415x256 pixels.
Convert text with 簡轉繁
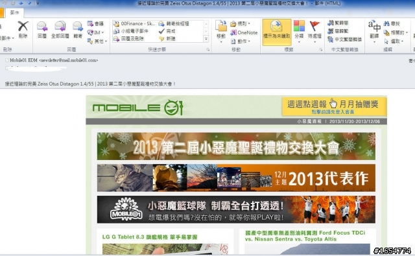[x=338, y=31]
